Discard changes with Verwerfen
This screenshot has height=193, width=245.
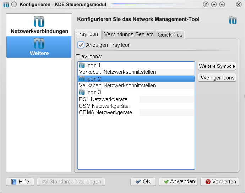point(220,182)
